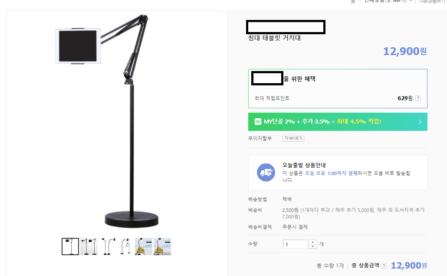Click the green N logo on the banner
Image resolution: width=447 pixels, height=276 pixels.
click(x=258, y=122)
